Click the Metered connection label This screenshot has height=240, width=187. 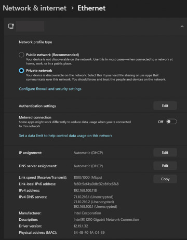coord(35,117)
